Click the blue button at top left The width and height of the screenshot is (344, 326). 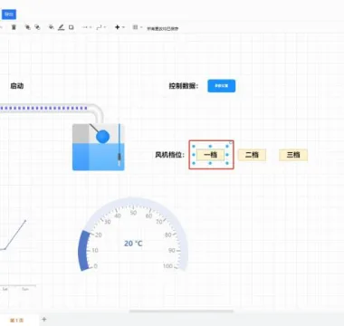coord(9,14)
